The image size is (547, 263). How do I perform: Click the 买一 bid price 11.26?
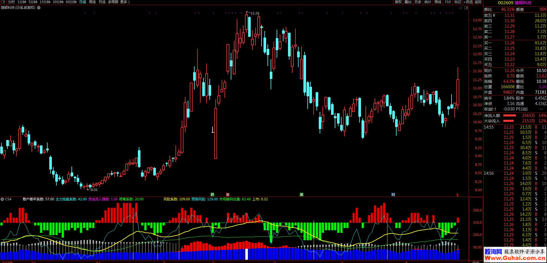pos(509,43)
